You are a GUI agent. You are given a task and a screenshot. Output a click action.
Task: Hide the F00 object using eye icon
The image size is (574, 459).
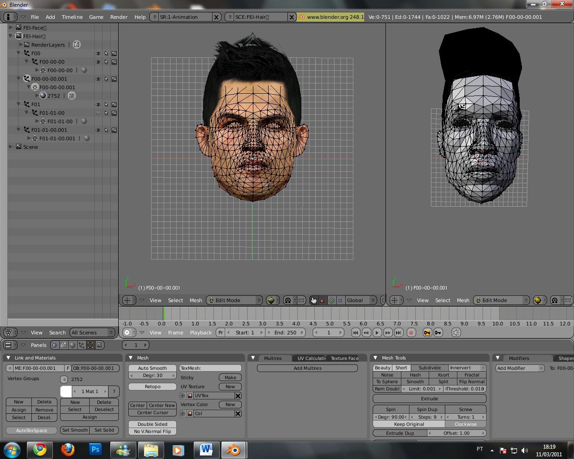pos(98,53)
